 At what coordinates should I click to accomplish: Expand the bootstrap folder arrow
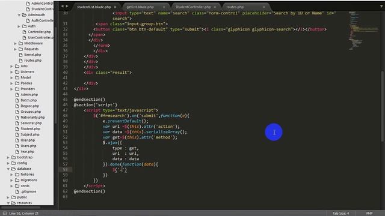tap(8, 157)
